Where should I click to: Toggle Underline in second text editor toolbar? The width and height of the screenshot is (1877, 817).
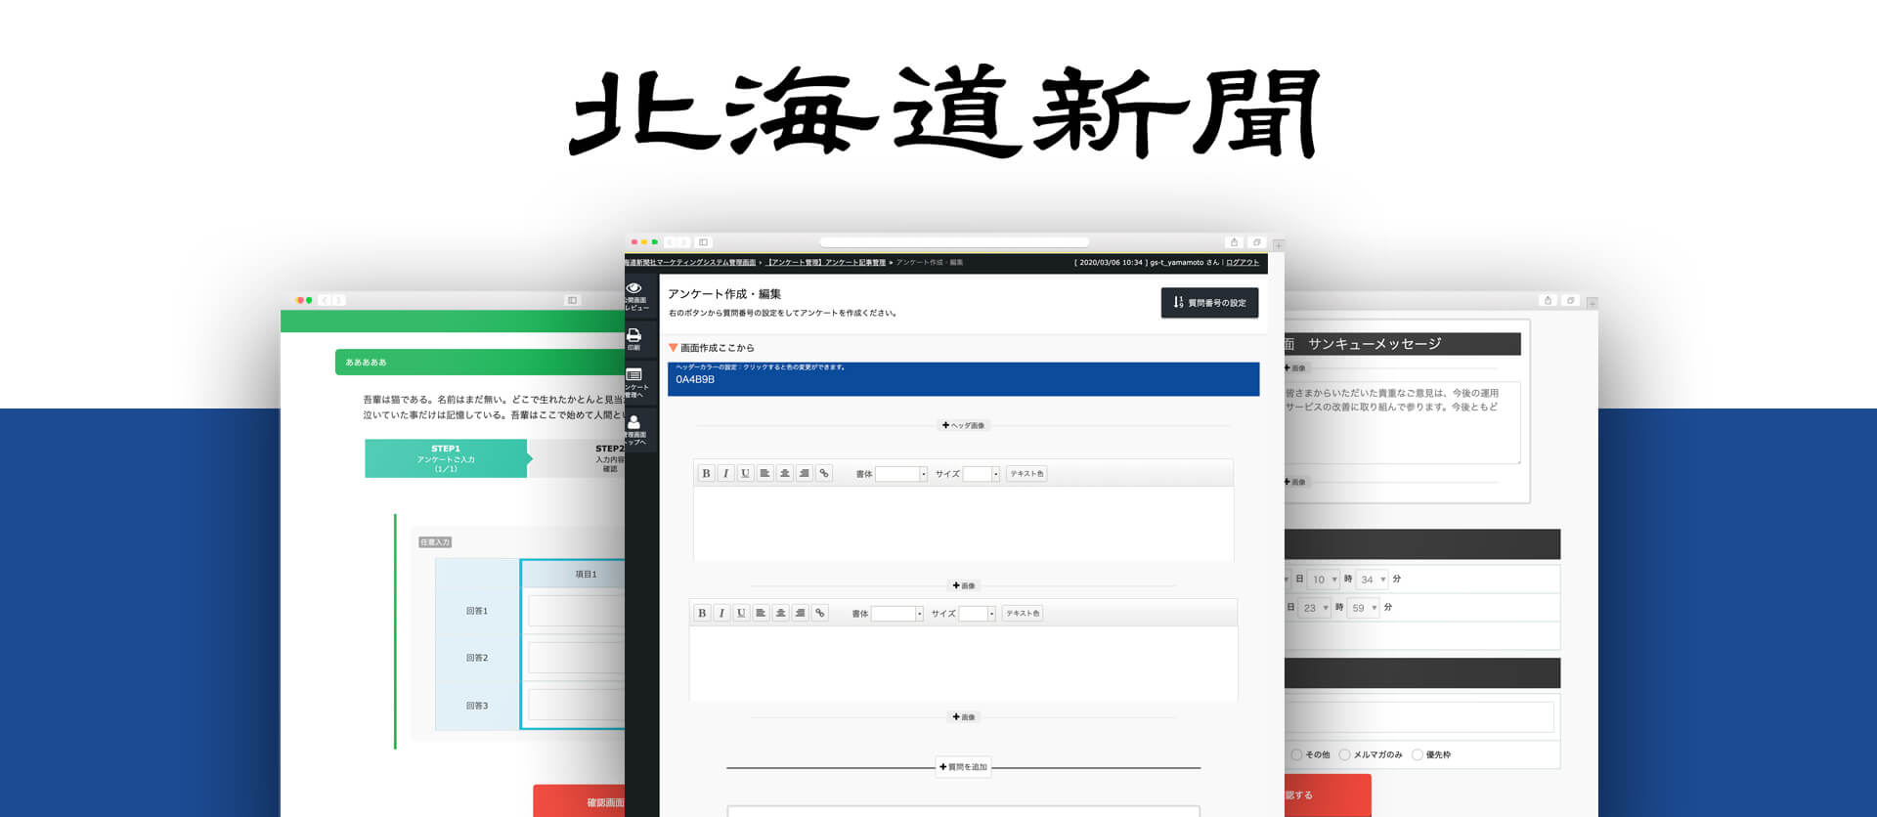741,613
